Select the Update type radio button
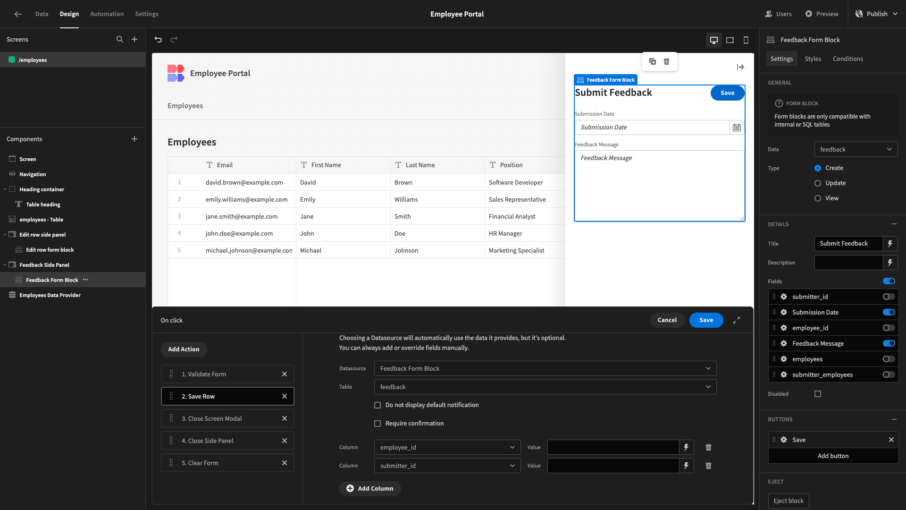Viewport: 906px width, 510px height. [818, 183]
